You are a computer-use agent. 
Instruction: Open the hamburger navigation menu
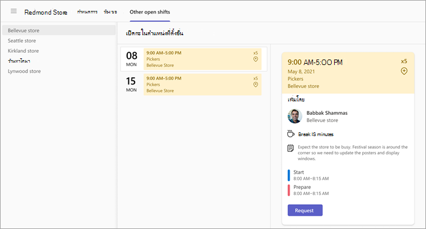point(13,11)
